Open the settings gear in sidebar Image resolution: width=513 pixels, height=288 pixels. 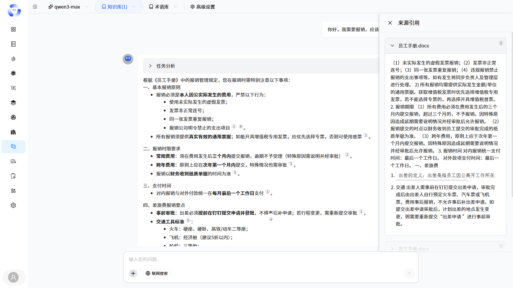[13, 205]
